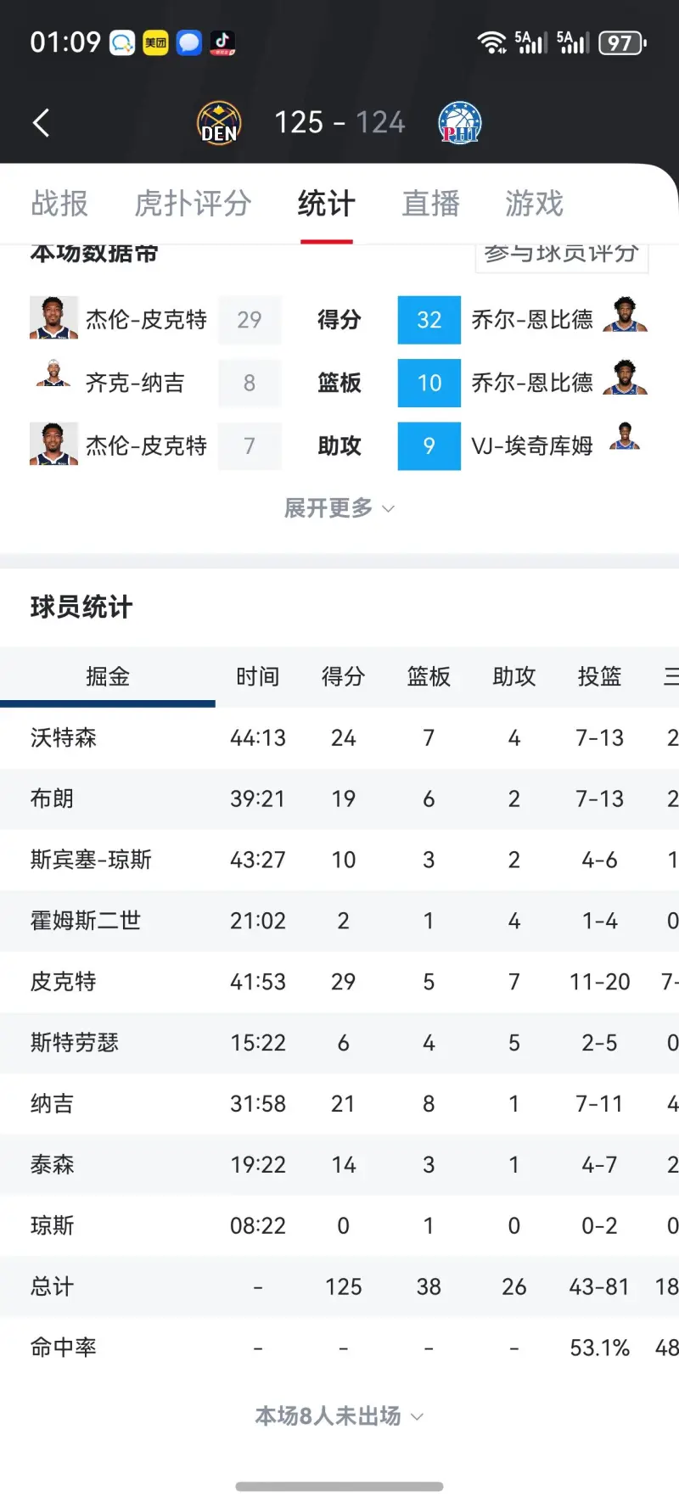Click the 76ers team logo
Screen dimensions: 679x1502
tap(459, 121)
